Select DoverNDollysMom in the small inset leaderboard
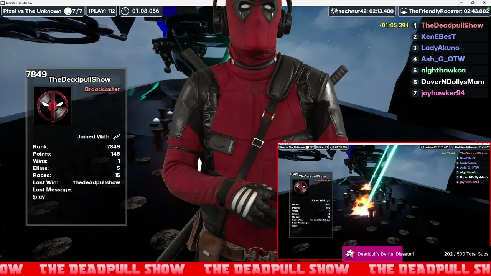This screenshot has height=276, width=491. click(x=474, y=177)
